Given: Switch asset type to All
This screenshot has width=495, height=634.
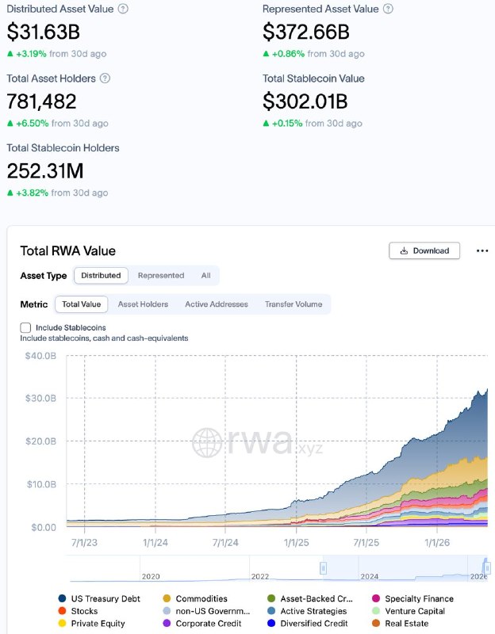Looking at the screenshot, I should (x=205, y=275).
